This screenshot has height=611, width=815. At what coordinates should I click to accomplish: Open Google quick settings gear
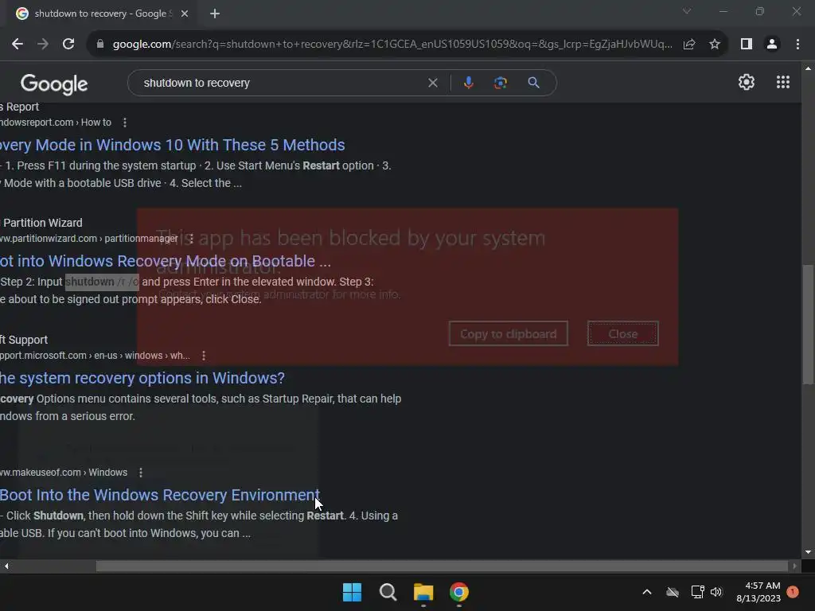coord(747,82)
